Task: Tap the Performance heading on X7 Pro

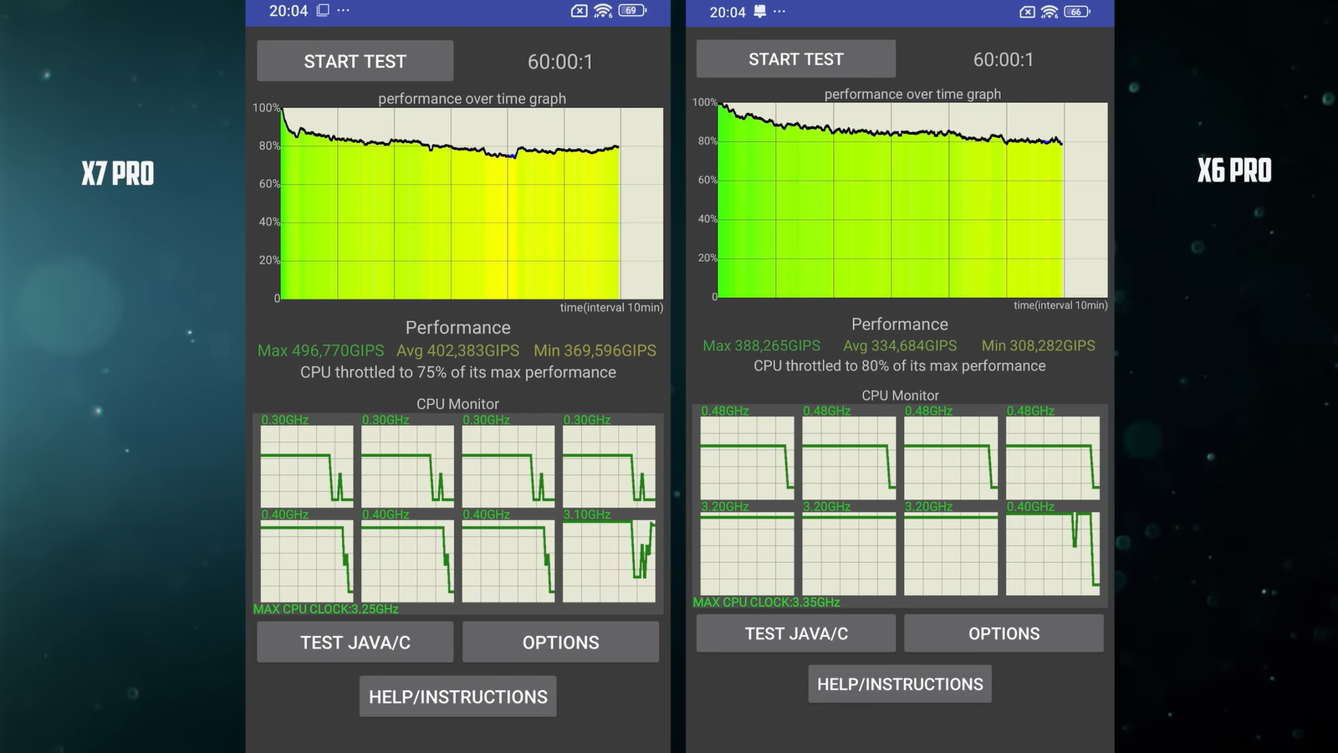Action: click(458, 327)
